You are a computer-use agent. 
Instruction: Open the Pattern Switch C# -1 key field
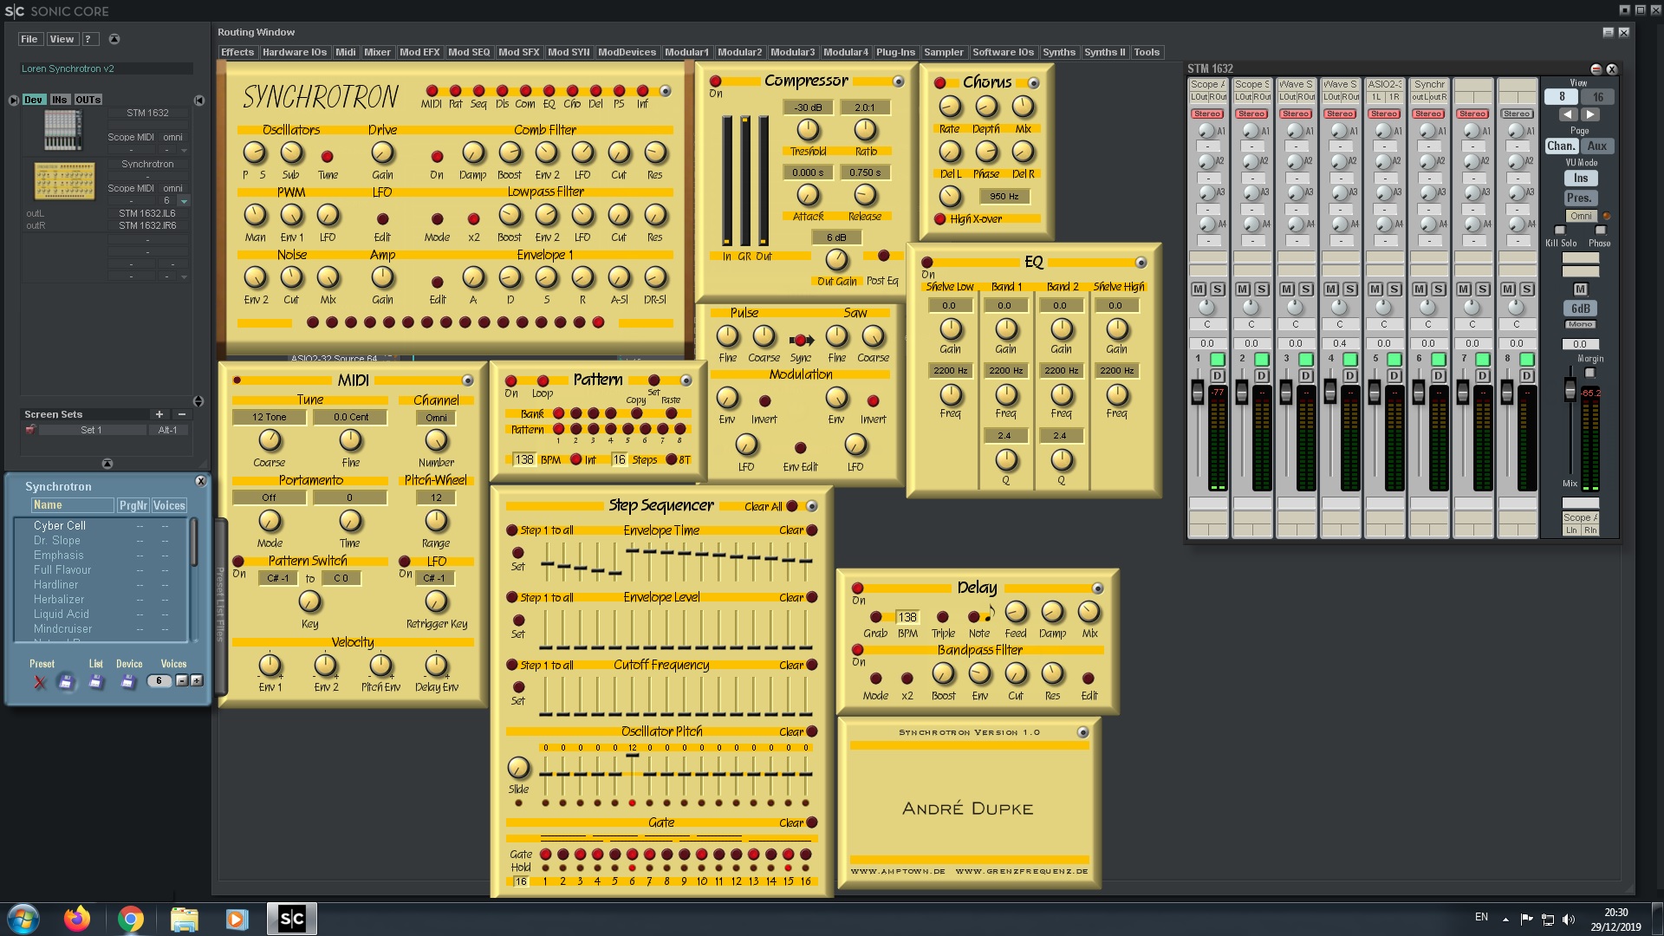click(278, 578)
